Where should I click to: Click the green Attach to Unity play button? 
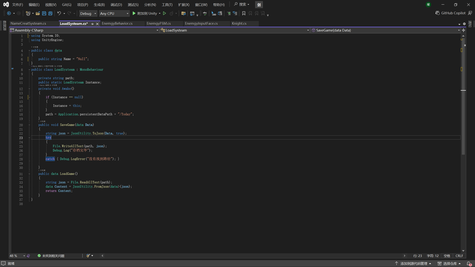pos(134,13)
